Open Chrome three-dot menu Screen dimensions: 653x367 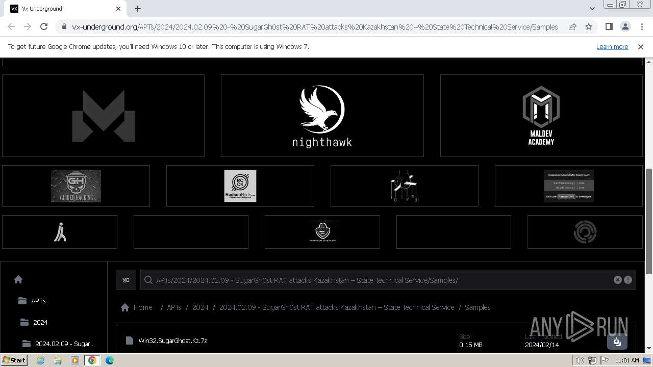(x=642, y=27)
